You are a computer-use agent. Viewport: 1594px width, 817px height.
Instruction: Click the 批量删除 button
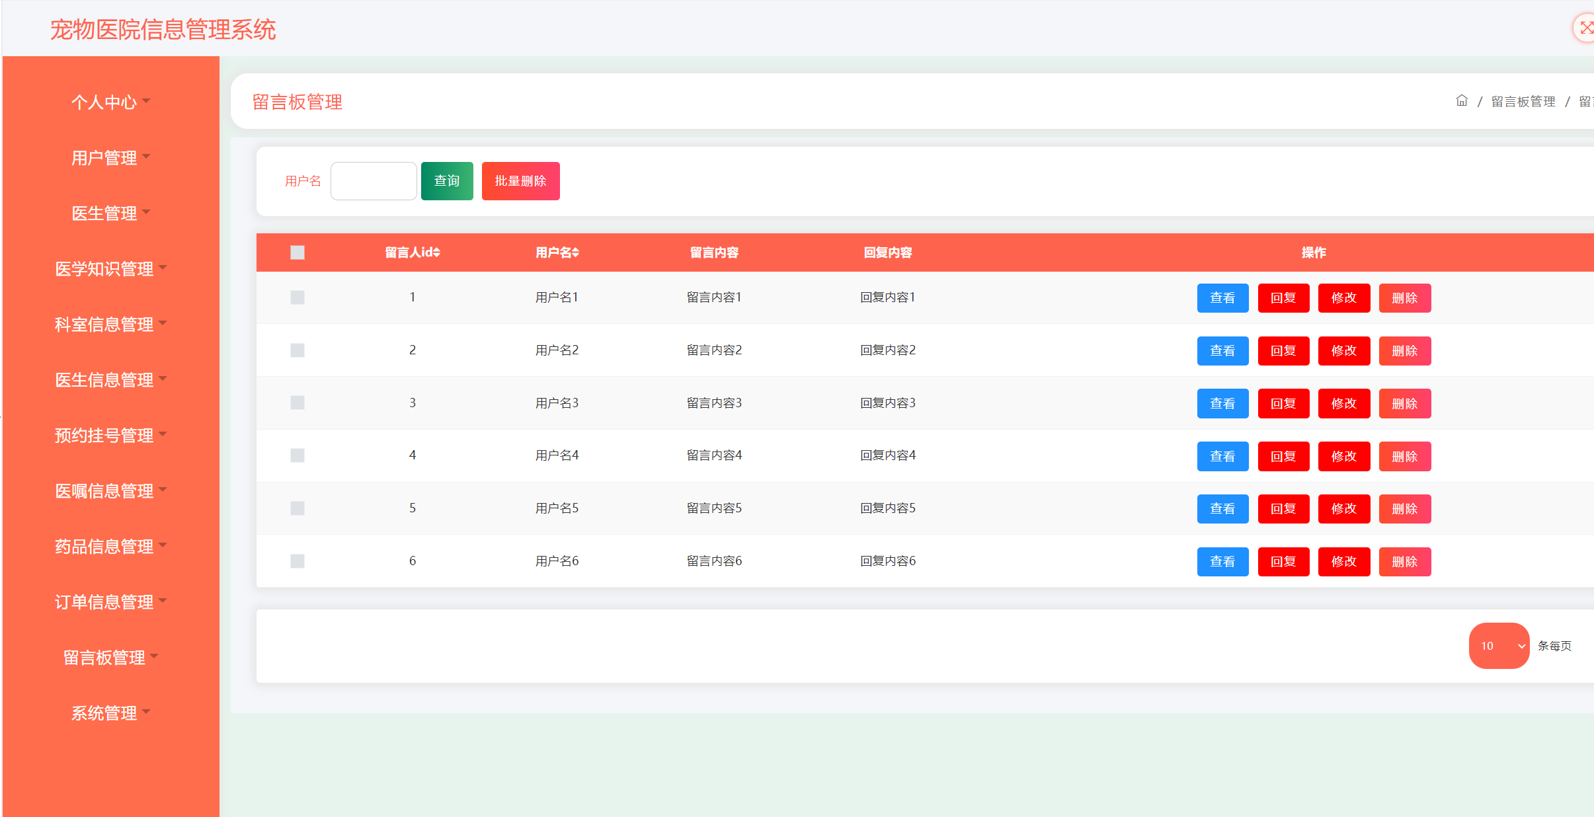point(520,181)
